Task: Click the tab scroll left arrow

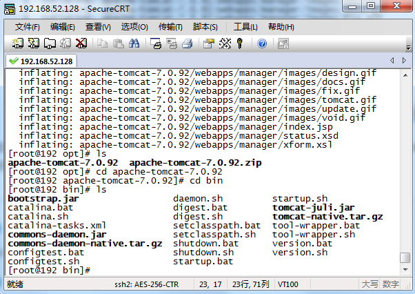Action: click(x=392, y=61)
